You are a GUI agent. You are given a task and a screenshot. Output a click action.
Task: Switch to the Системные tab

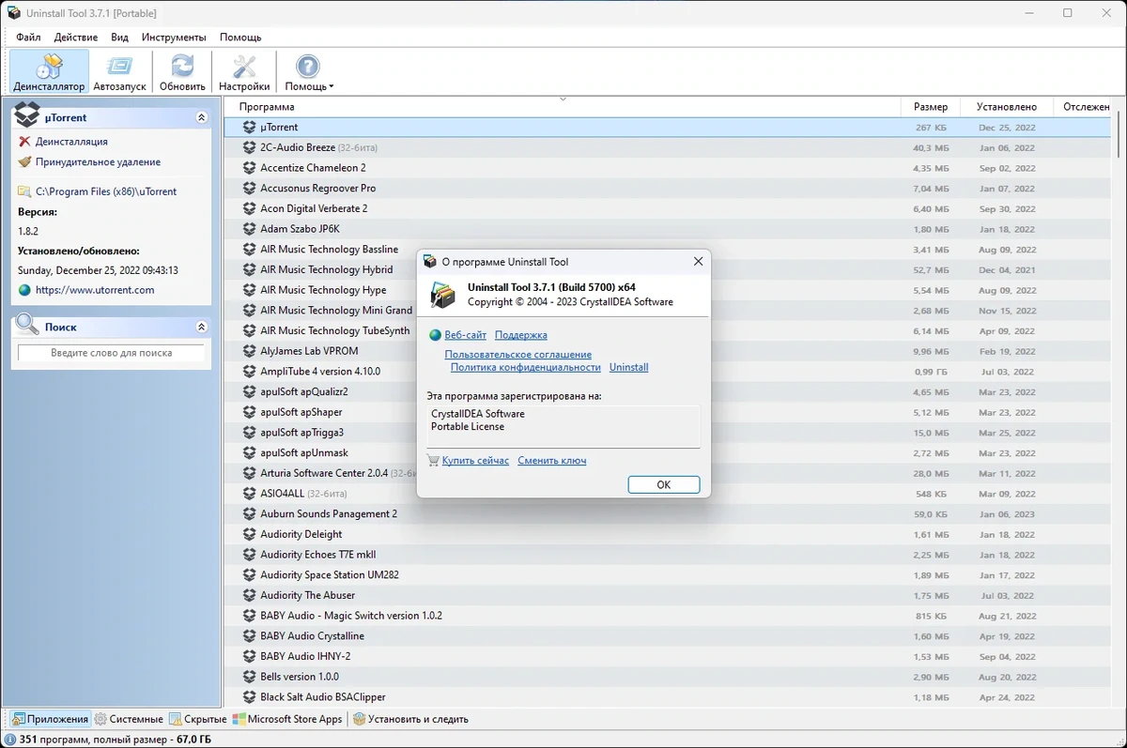point(129,719)
